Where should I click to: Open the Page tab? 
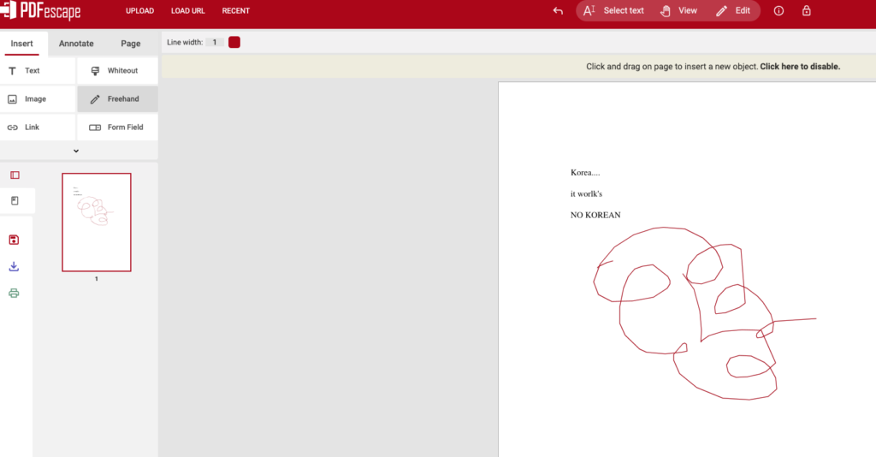(x=130, y=44)
